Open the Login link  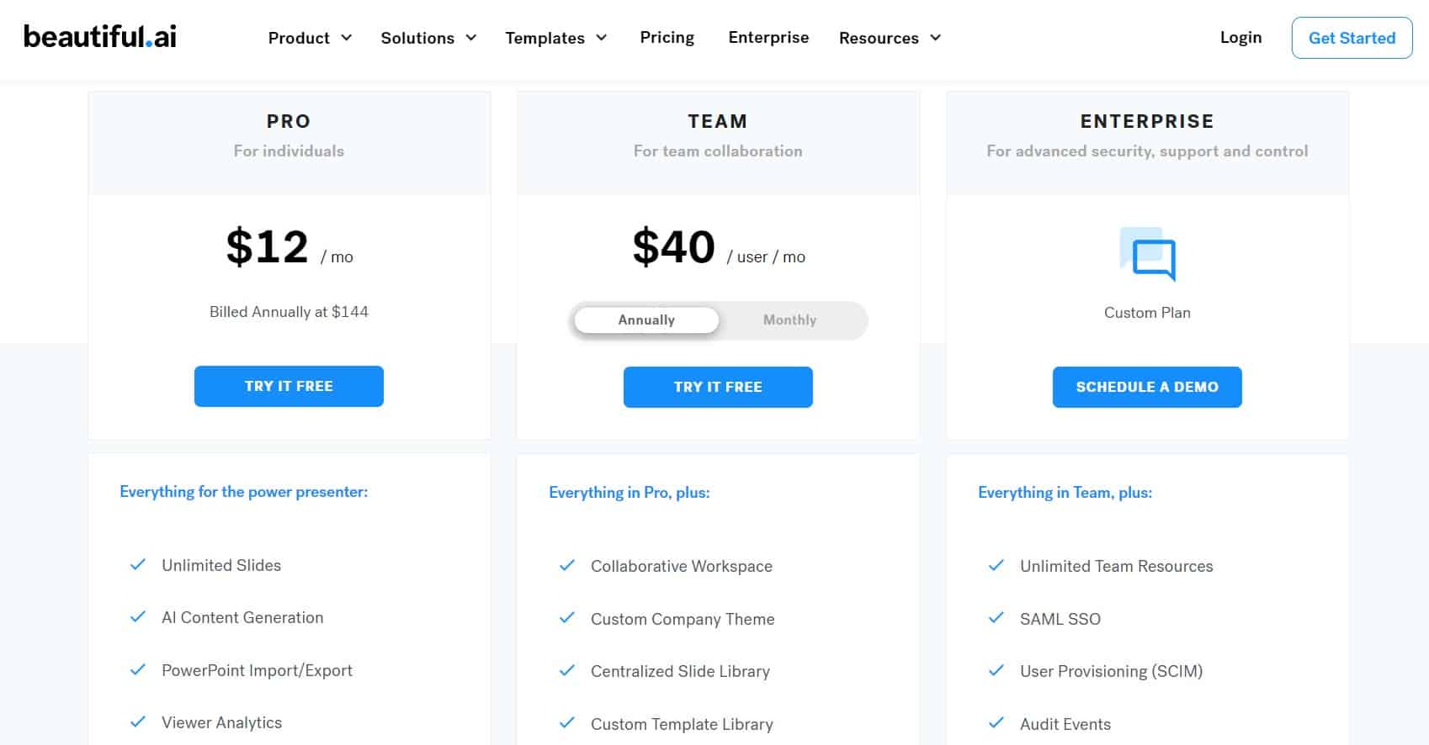1240,37
